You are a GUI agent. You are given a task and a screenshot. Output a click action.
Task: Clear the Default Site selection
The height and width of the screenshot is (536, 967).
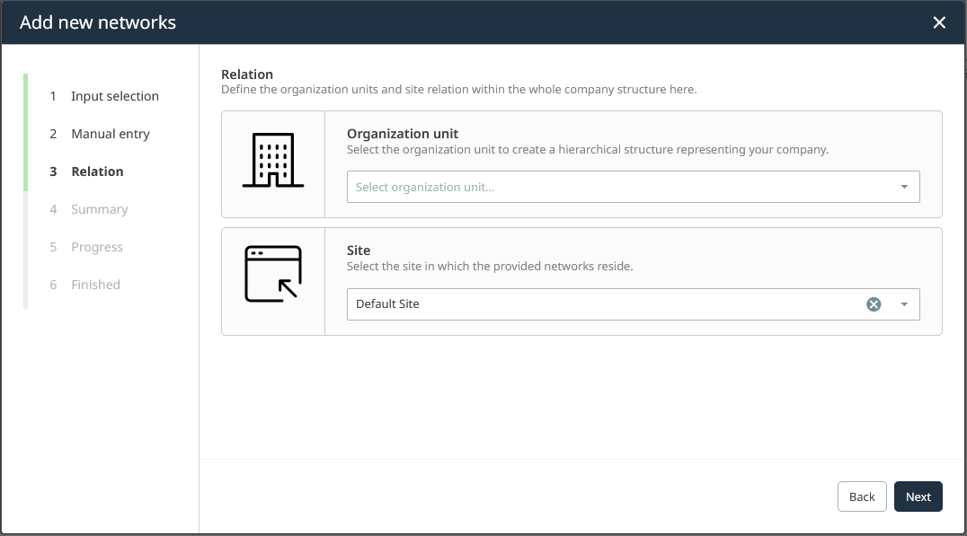[x=874, y=304]
